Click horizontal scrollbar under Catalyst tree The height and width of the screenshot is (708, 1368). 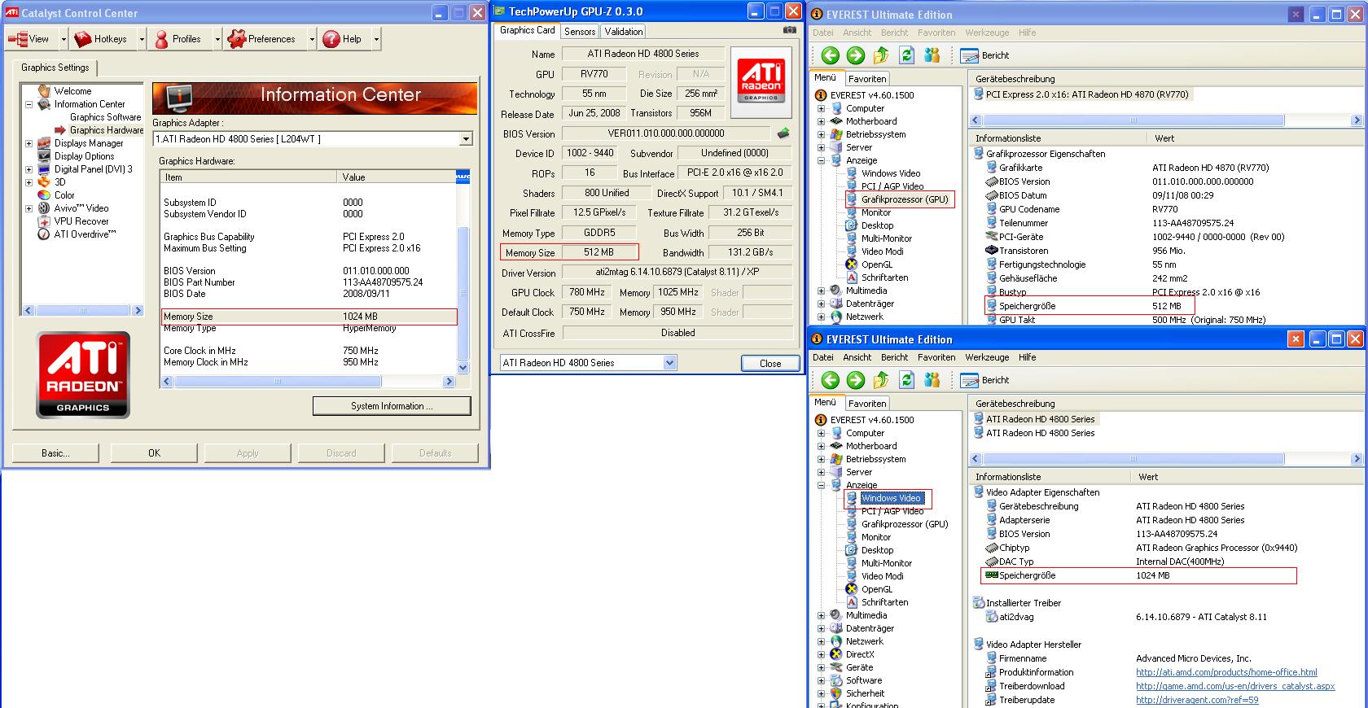tap(82, 310)
